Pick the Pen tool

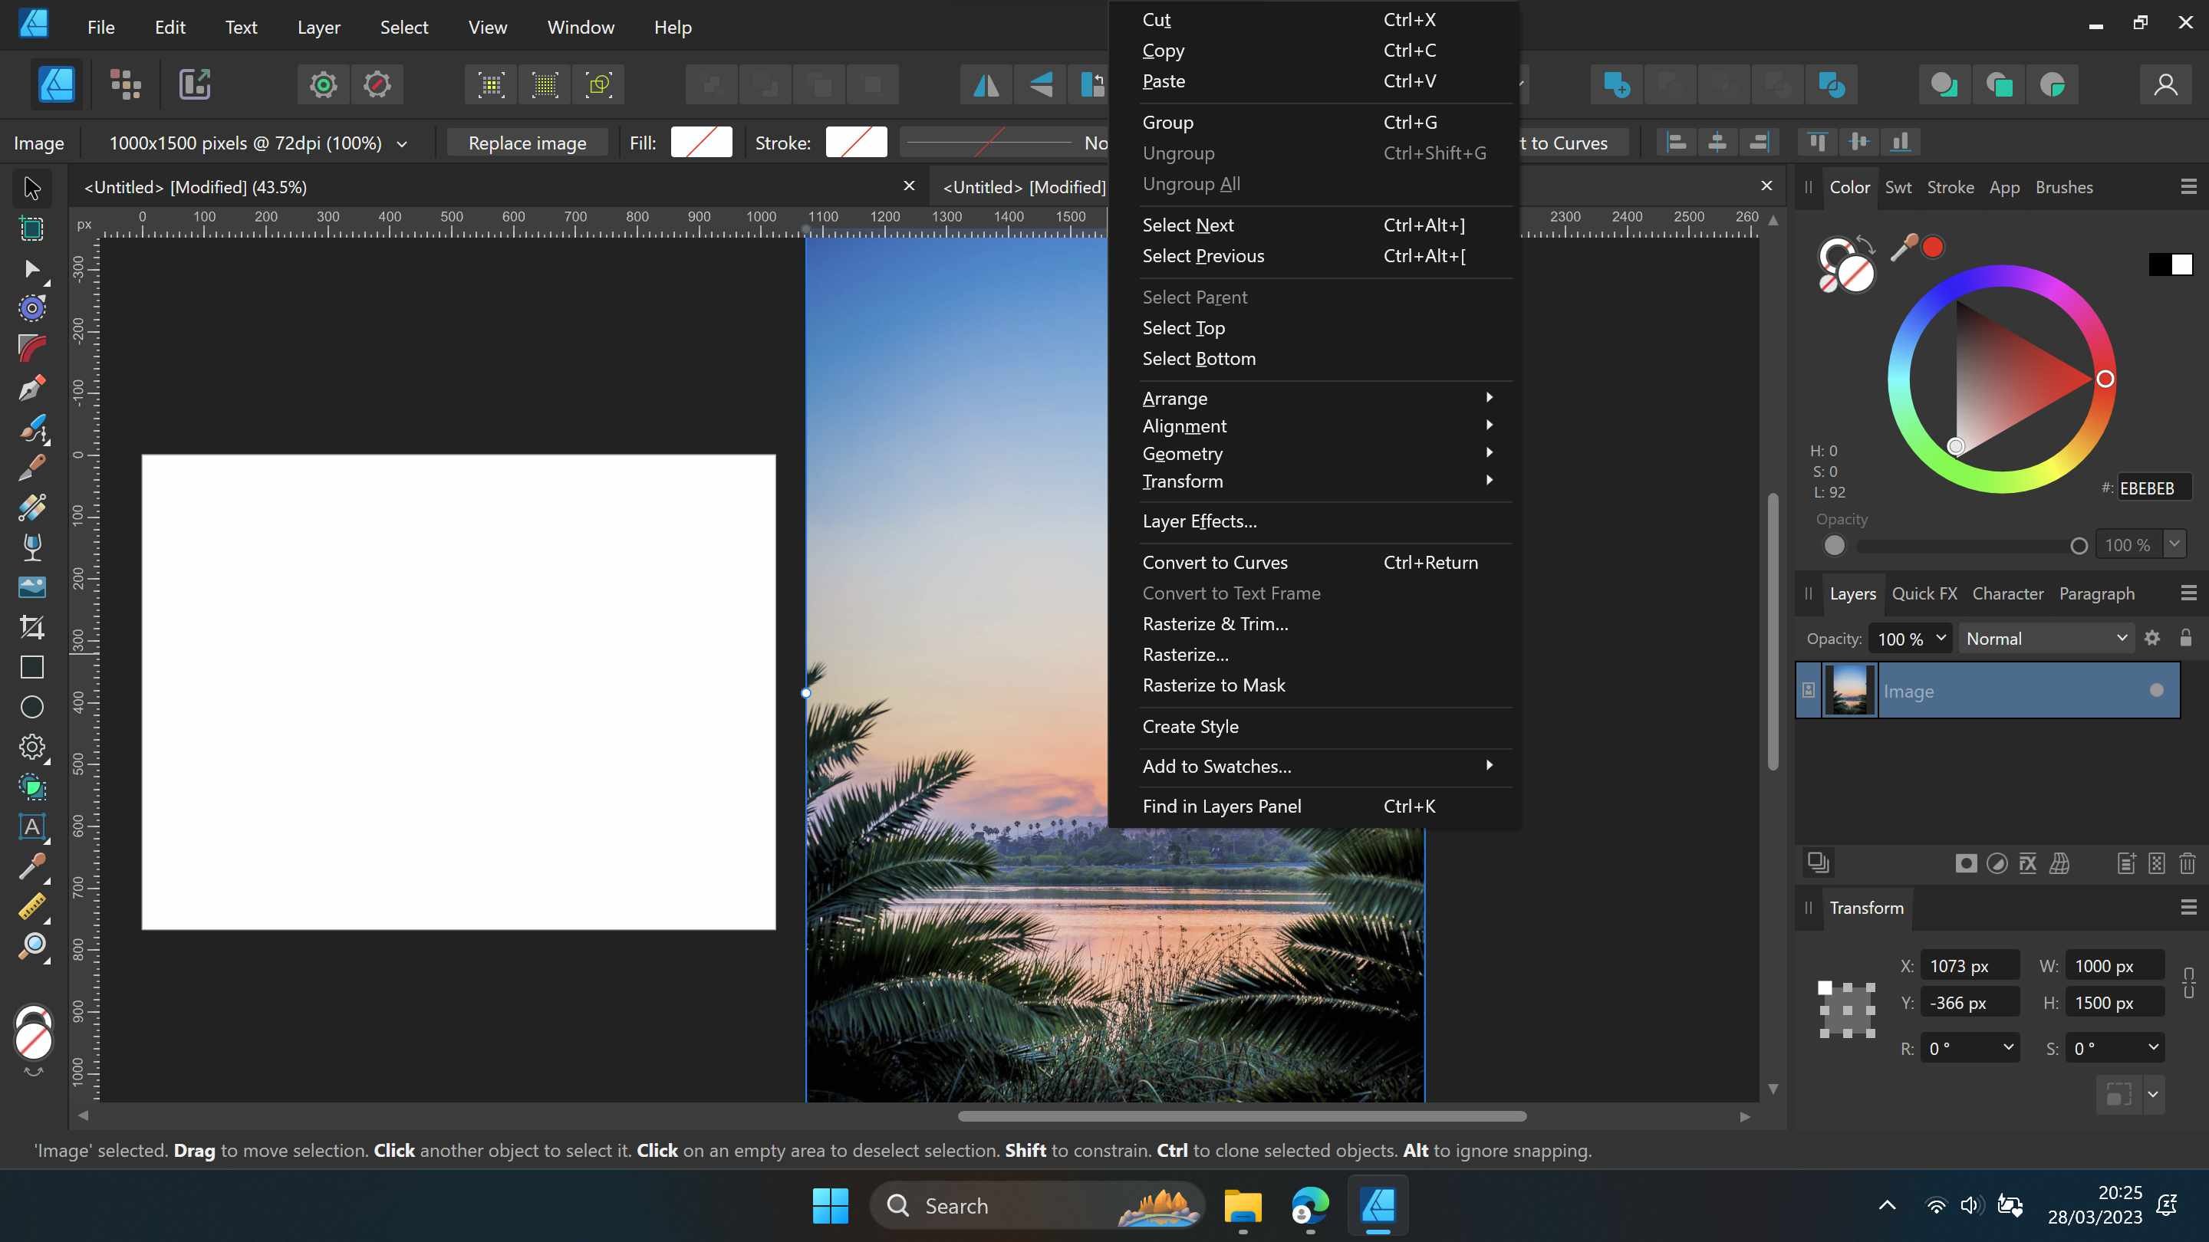point(31,388)
